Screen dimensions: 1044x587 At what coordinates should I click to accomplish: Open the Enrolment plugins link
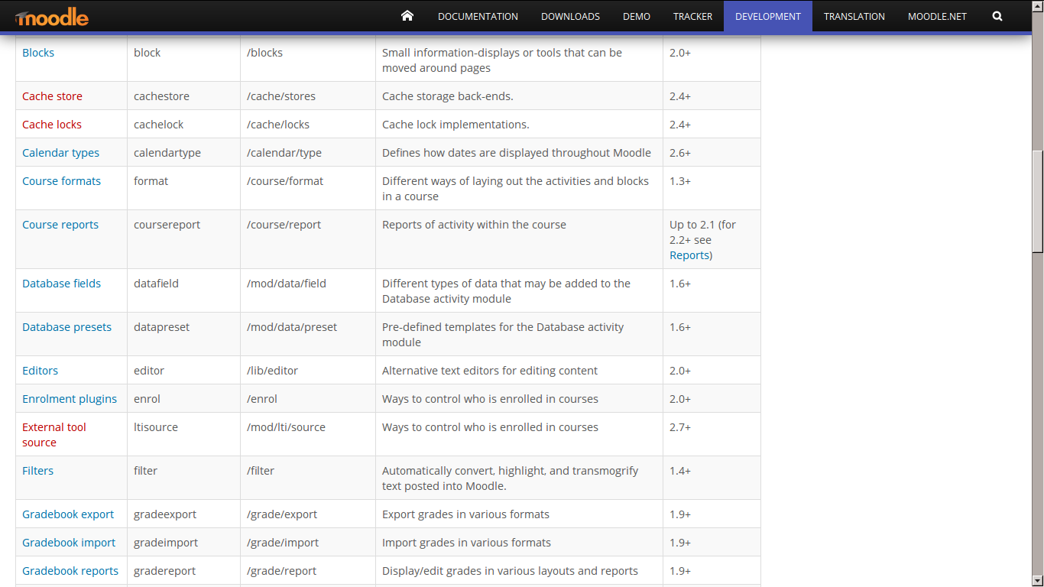(70, 399)
